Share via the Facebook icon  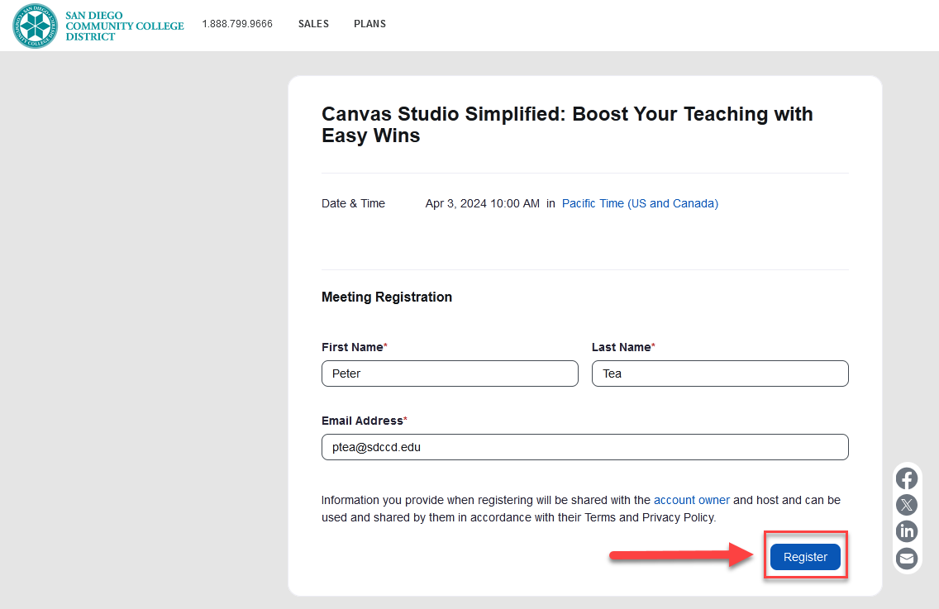click(x=907, y=478)
